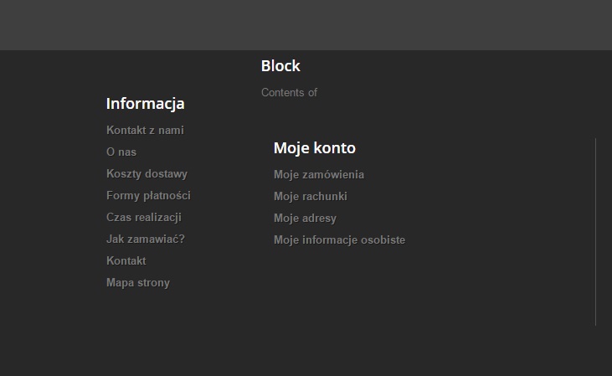Screen dimensions: 612x376
Task: Open Moje informacje osobiste link
Action: (339, 240)
